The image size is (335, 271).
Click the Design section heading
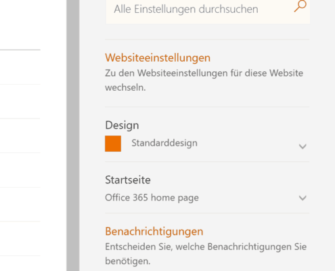pos(122,125)
